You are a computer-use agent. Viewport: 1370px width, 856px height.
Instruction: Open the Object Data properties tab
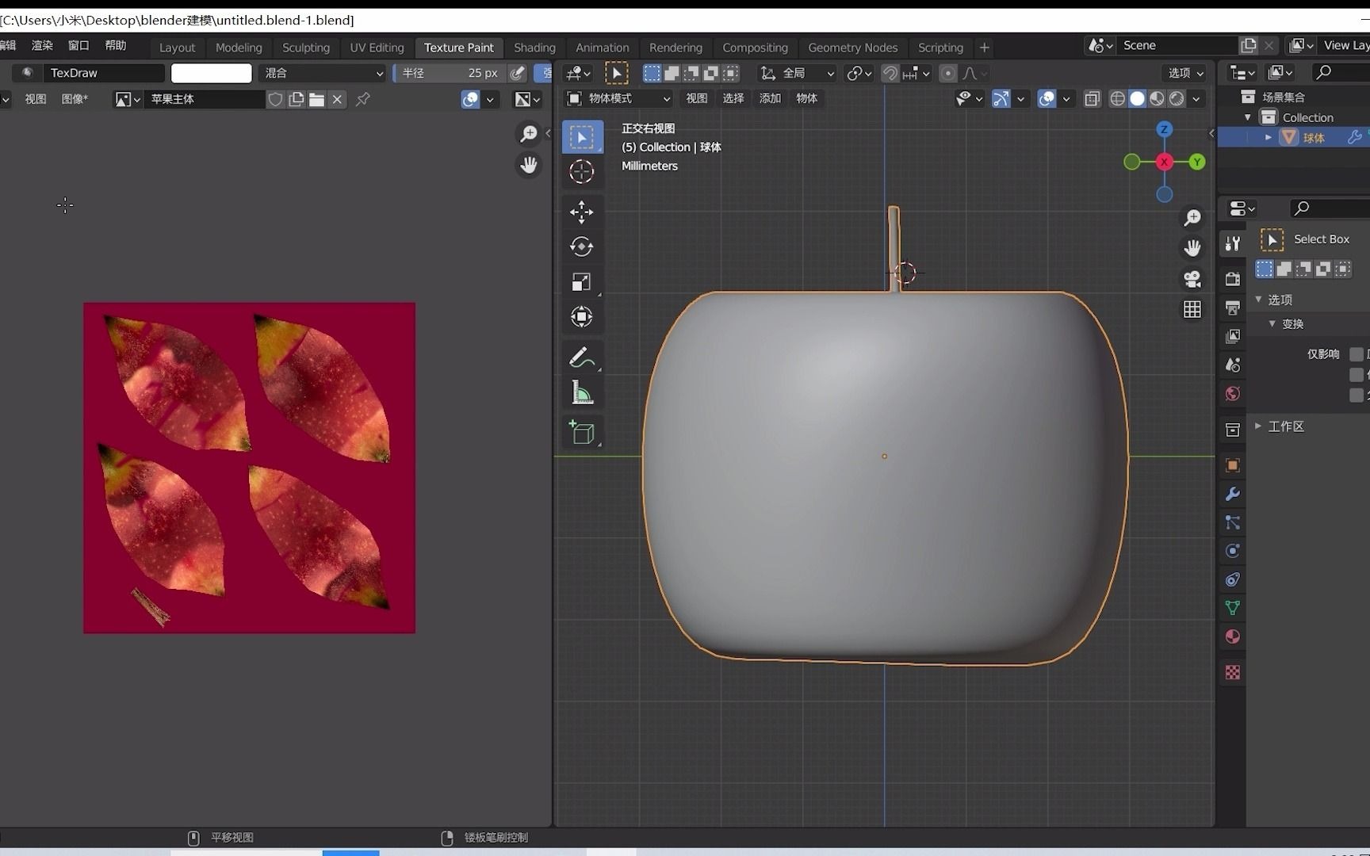pyautogui.click(x=1233, y=608)
